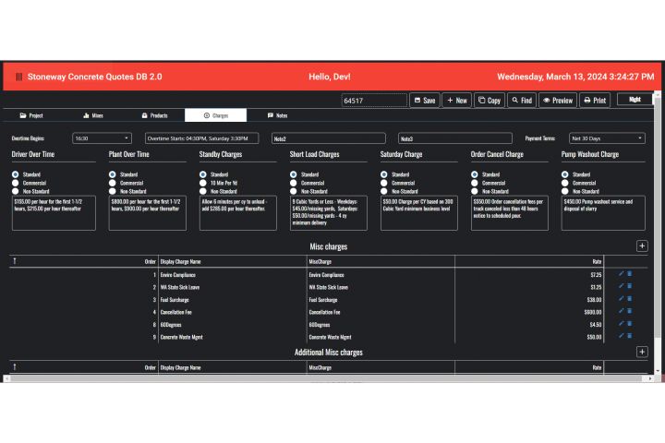
Task: Click the Save button
Action: click(425, 101)
